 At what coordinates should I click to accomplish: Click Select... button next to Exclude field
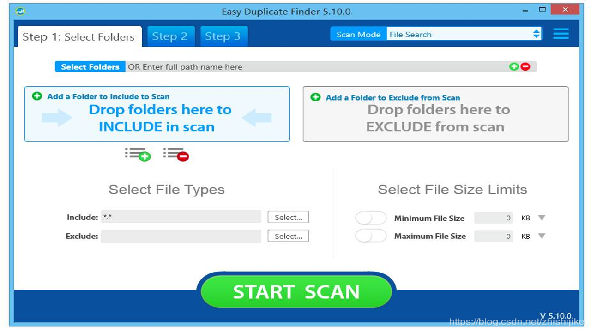289,236
